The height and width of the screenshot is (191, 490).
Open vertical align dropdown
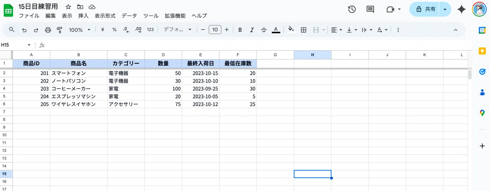[352, 30]
